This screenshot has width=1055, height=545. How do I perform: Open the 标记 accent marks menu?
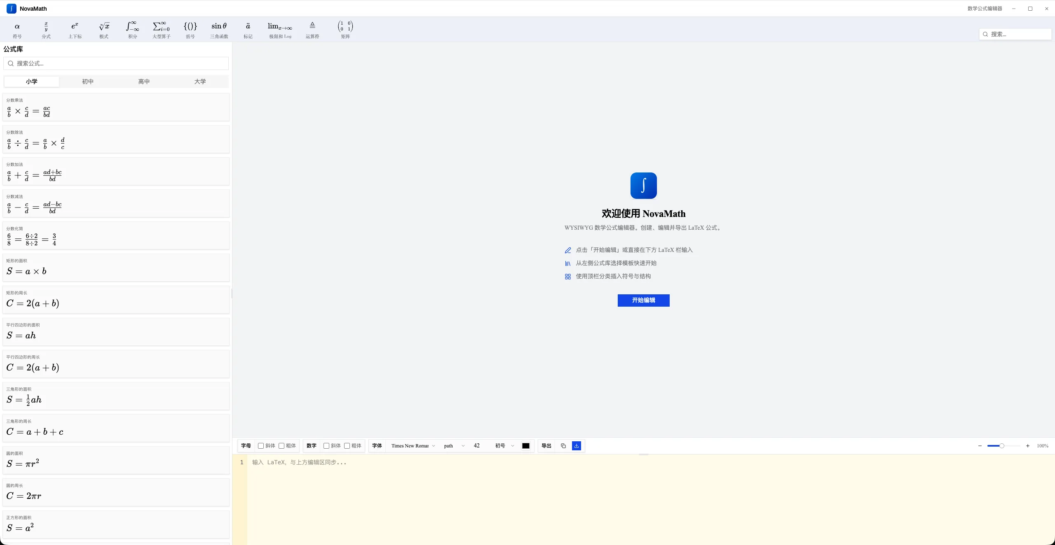coord(248,30)
